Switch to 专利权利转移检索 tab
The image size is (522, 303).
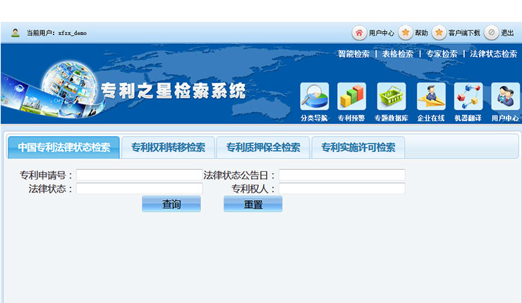pyautogui.click(x=168, y=148)
